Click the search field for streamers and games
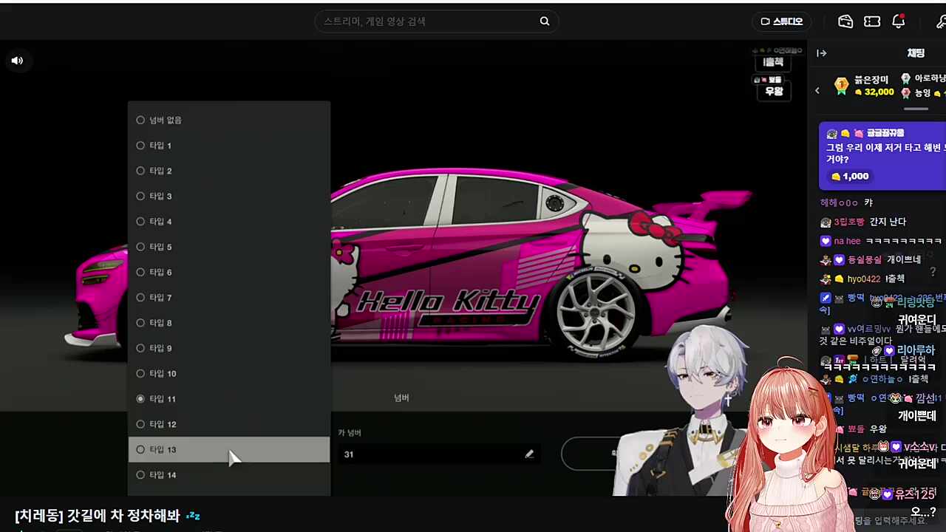 (x=436, y=21)
